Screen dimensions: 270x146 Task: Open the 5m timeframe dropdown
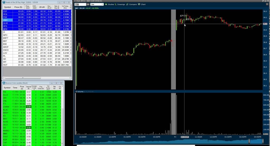[x=97, y=4]
